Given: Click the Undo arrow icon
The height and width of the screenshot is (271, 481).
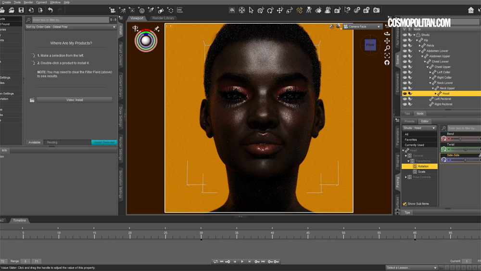Looking at the screenshot, I should [x=50, y=10].
